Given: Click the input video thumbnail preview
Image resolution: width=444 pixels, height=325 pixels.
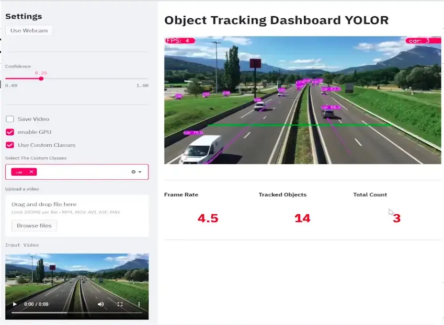Looking at the screenshot, I should (x=77, y=277).
